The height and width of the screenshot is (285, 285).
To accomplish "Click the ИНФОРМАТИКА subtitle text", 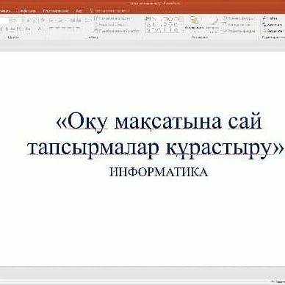I will pyautogui.click(x=158, y=172).
